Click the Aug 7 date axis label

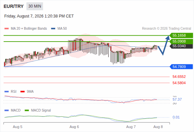click(131, 127)
